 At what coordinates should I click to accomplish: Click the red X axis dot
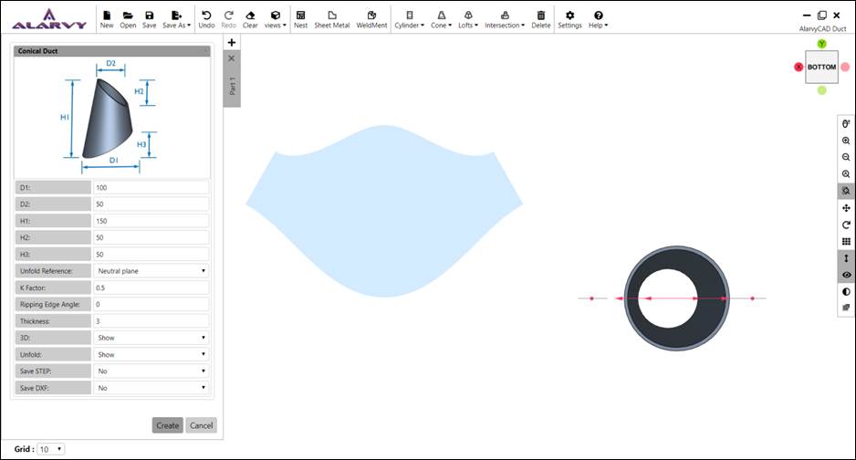[x=799, y=67]
